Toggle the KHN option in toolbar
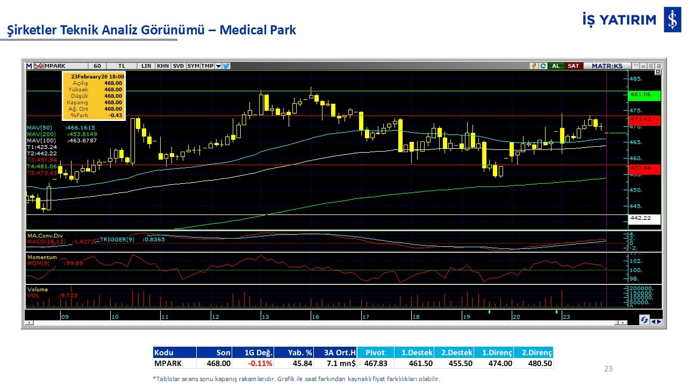Image resolution: width=688 pixels, height=387 pixels. [x=163, y=66]
